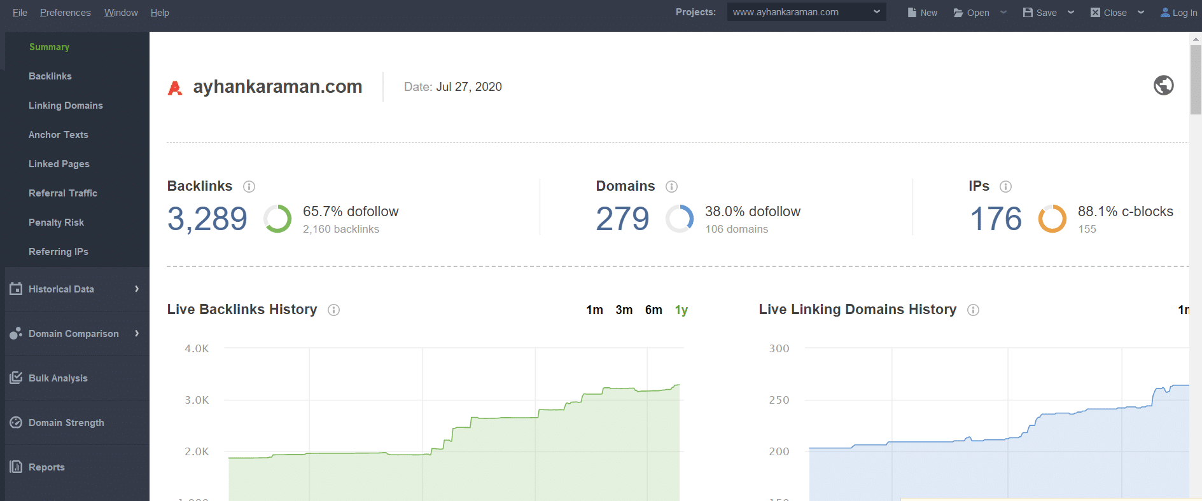Click the Open folder icon
This screenshot has height=501, width=1202.
958,13
